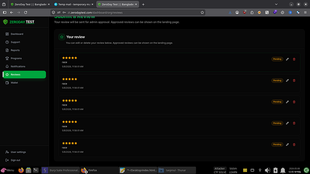Close the Temp mail tab

pos(92,4)
